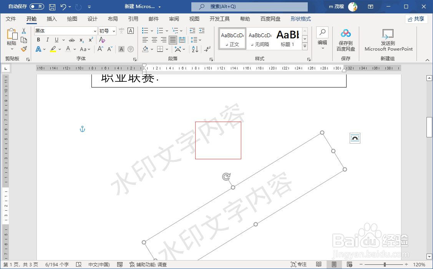Viewport: 433px width, 269px height.
Task: Open the Find search magnifier
Action: (322, 32)
